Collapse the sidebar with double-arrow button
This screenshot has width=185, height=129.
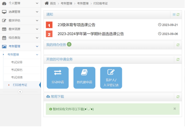click(x=20, y=92)
